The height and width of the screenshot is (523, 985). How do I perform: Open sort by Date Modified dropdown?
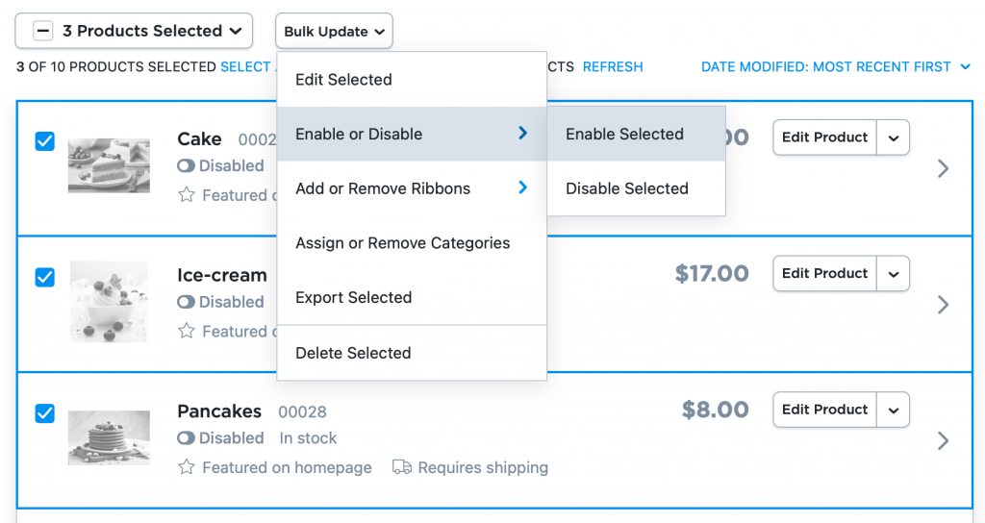(836, 66)
